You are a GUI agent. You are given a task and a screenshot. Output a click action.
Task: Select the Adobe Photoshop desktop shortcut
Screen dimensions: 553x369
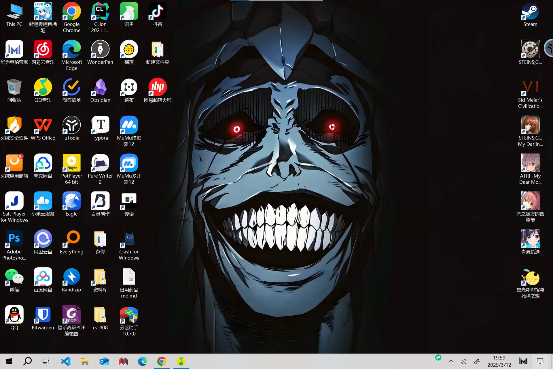coord(14,245)
